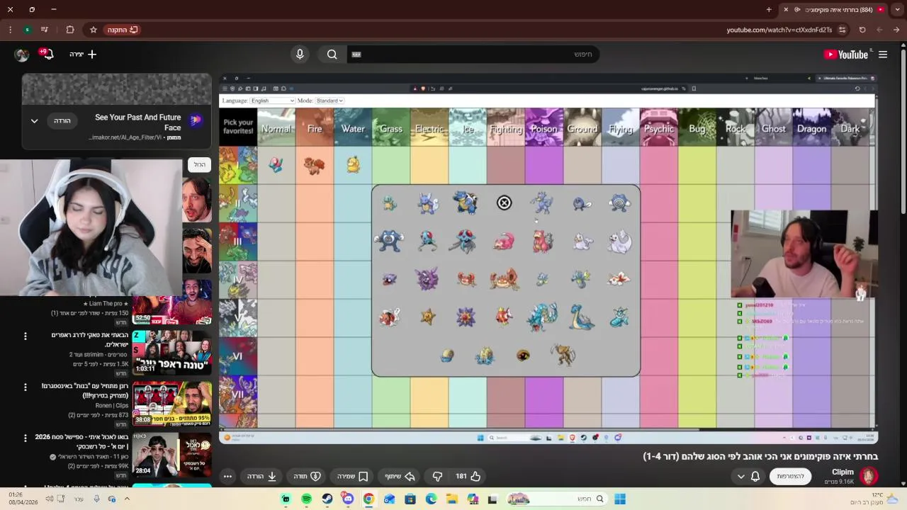Download the video (הורדה) below player
This screenshot has width=907, height=510.
(x=261, y=476)
